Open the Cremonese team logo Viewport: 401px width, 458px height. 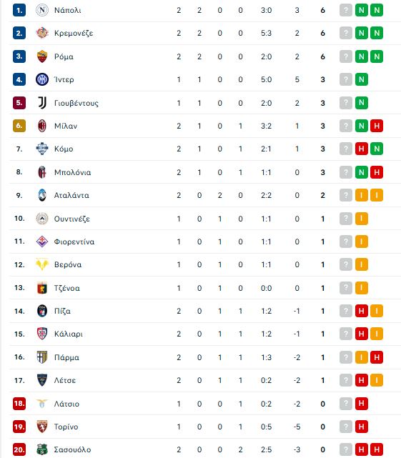[41, 33]
